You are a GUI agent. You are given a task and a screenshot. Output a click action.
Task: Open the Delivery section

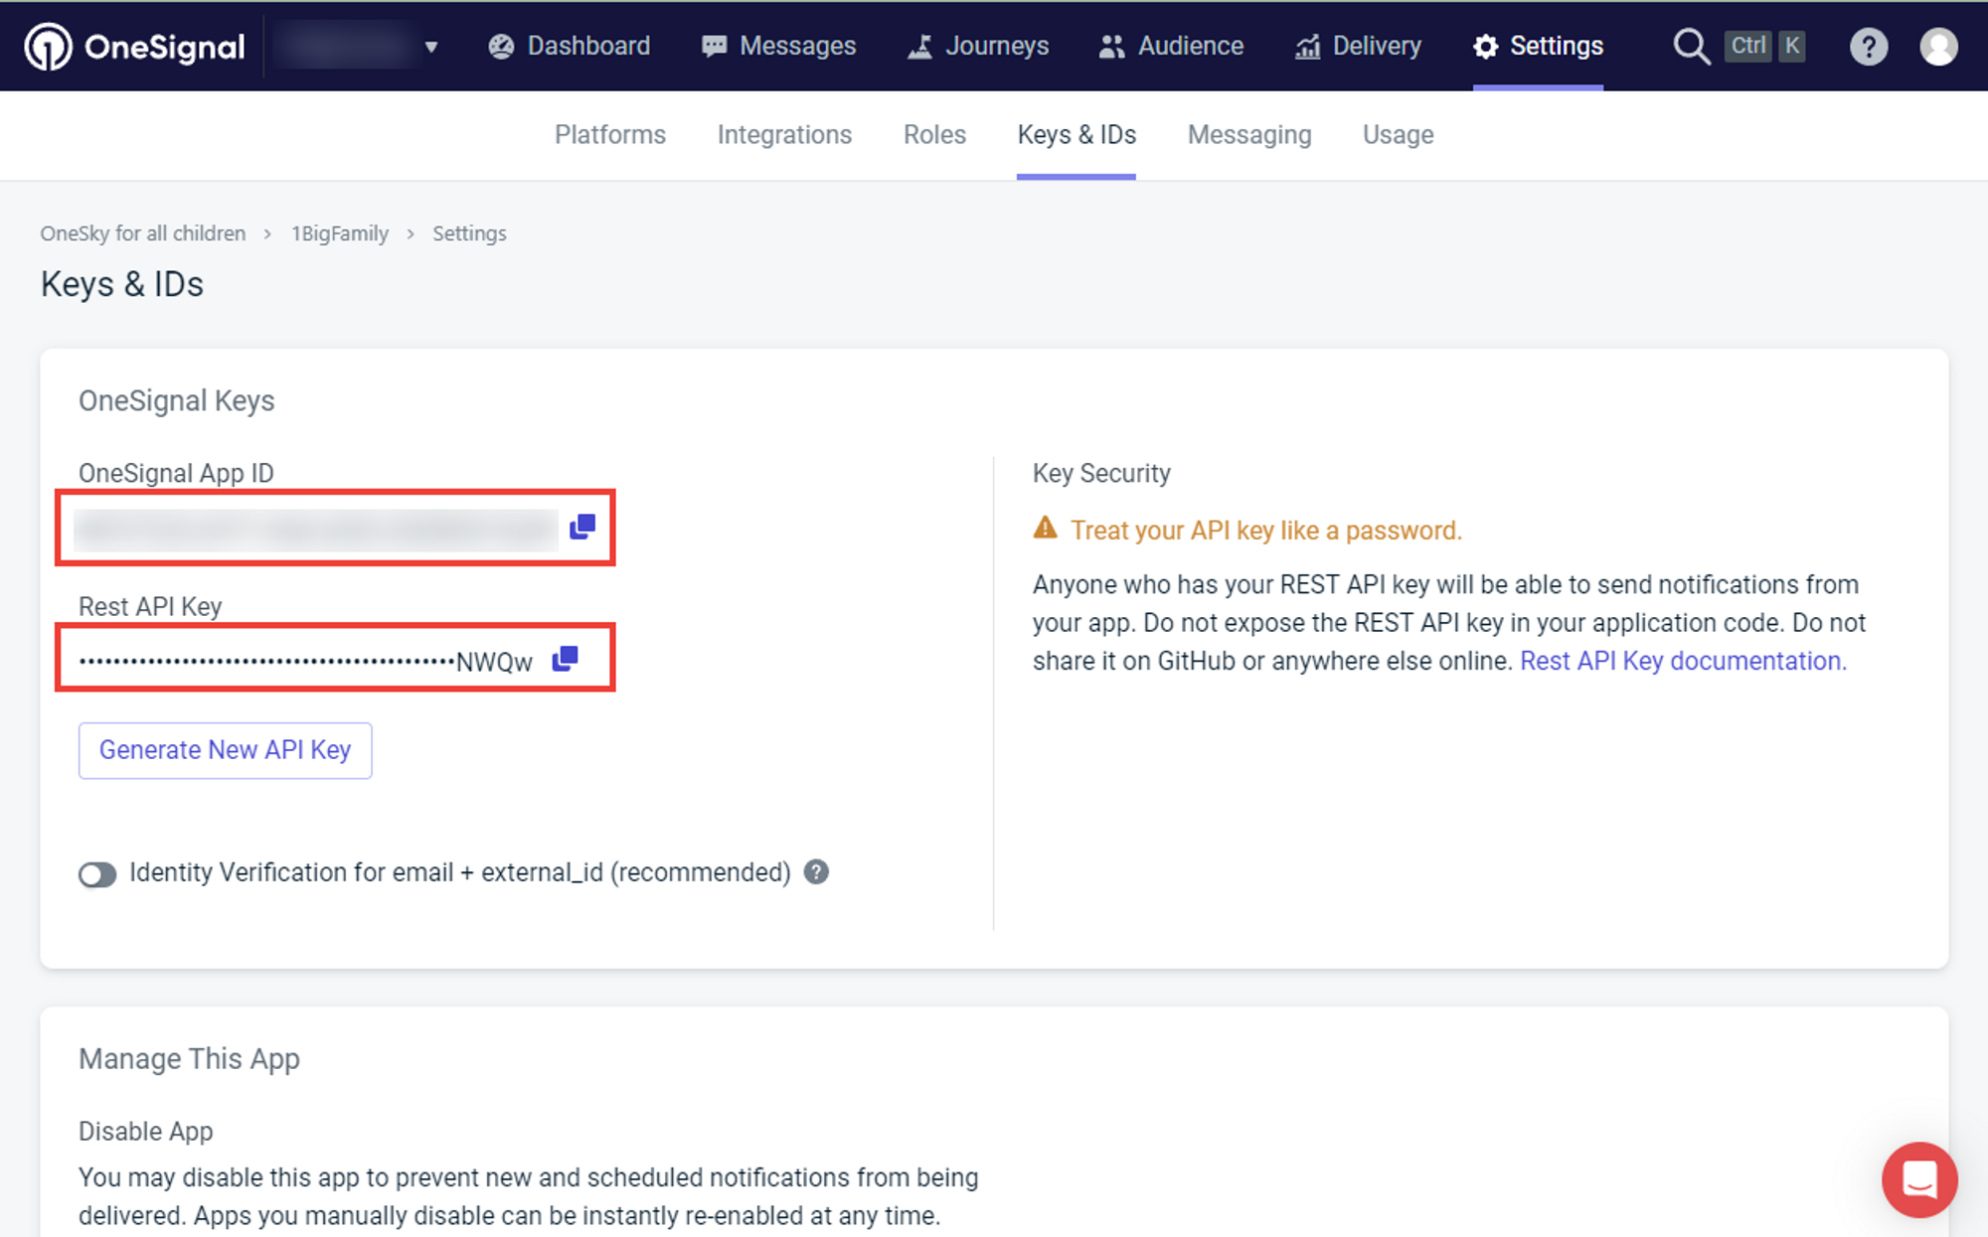tap(1358, 46)
